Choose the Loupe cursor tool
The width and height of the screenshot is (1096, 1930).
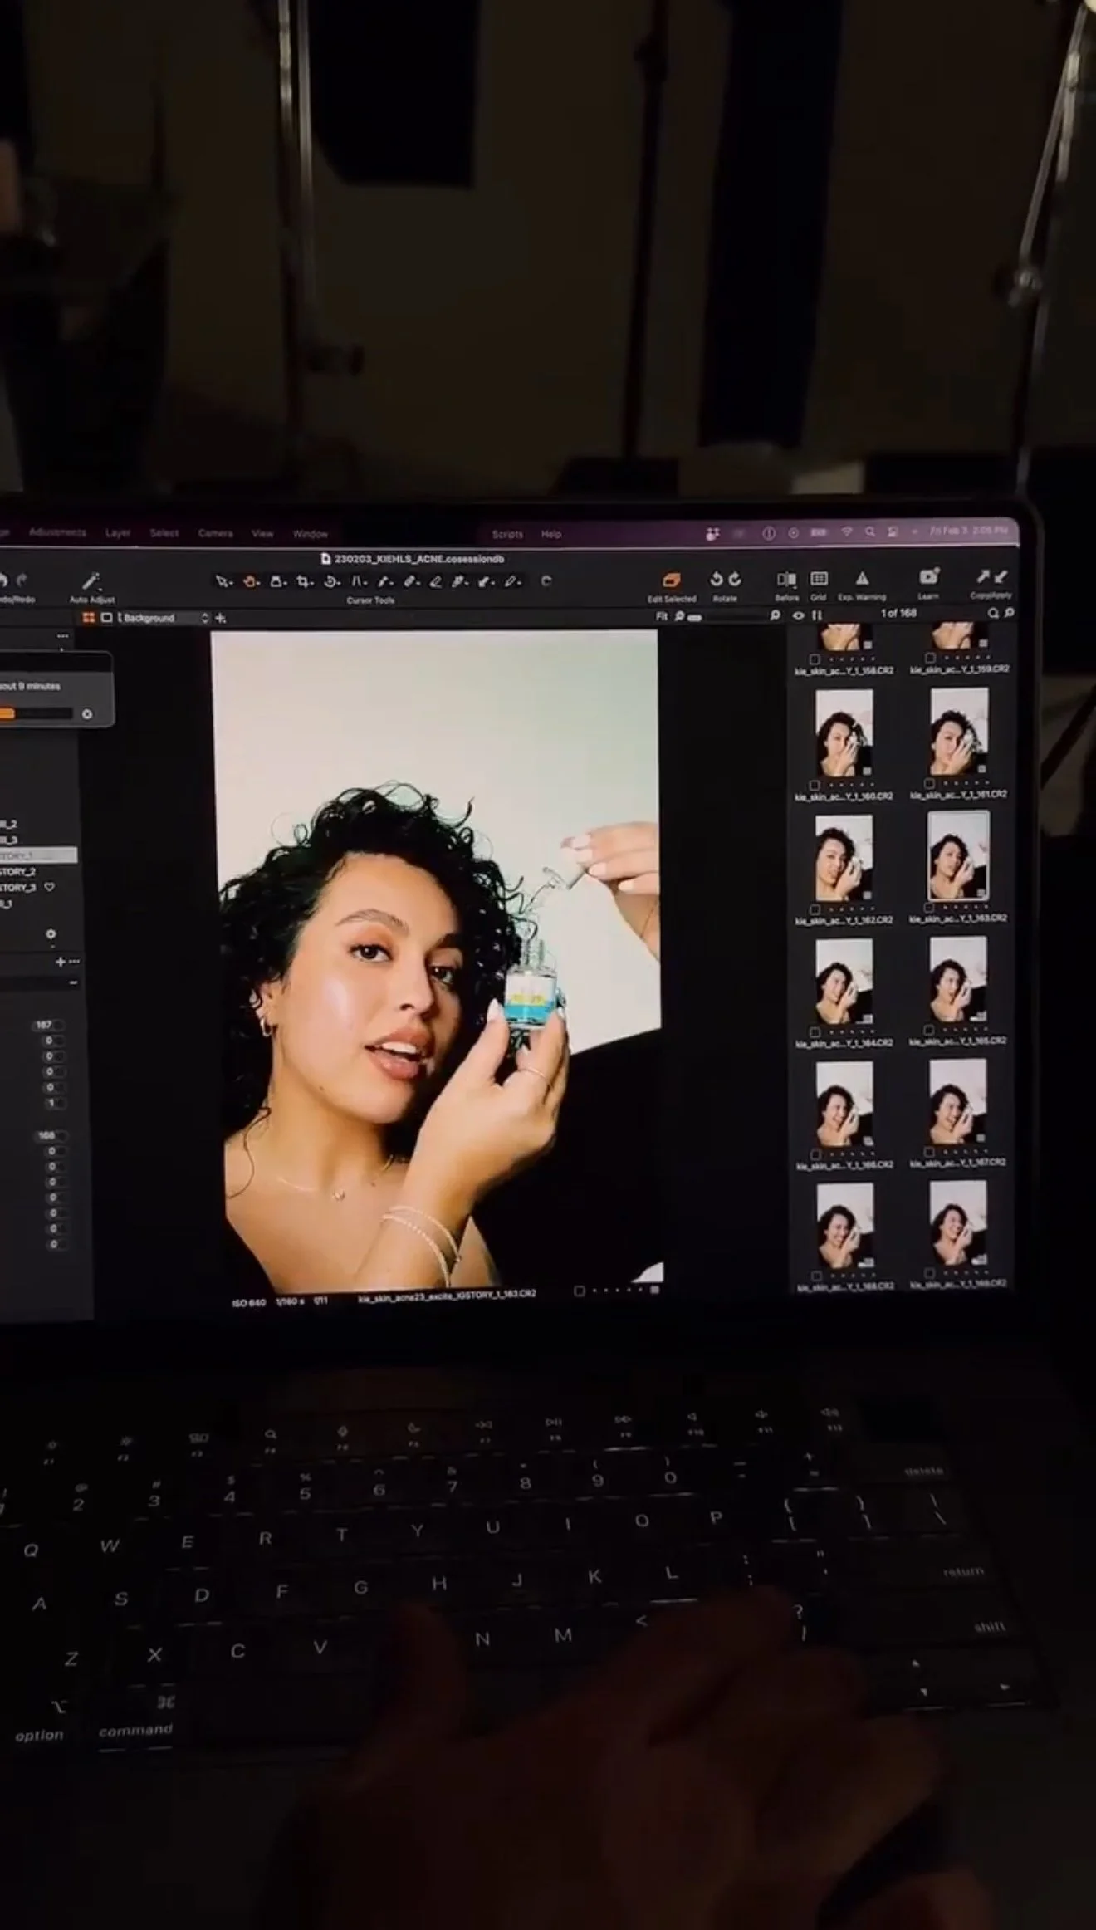pos(276,581)
